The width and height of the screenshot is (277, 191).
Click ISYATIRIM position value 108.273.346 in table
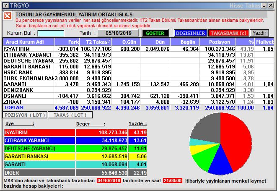(220, 49)
